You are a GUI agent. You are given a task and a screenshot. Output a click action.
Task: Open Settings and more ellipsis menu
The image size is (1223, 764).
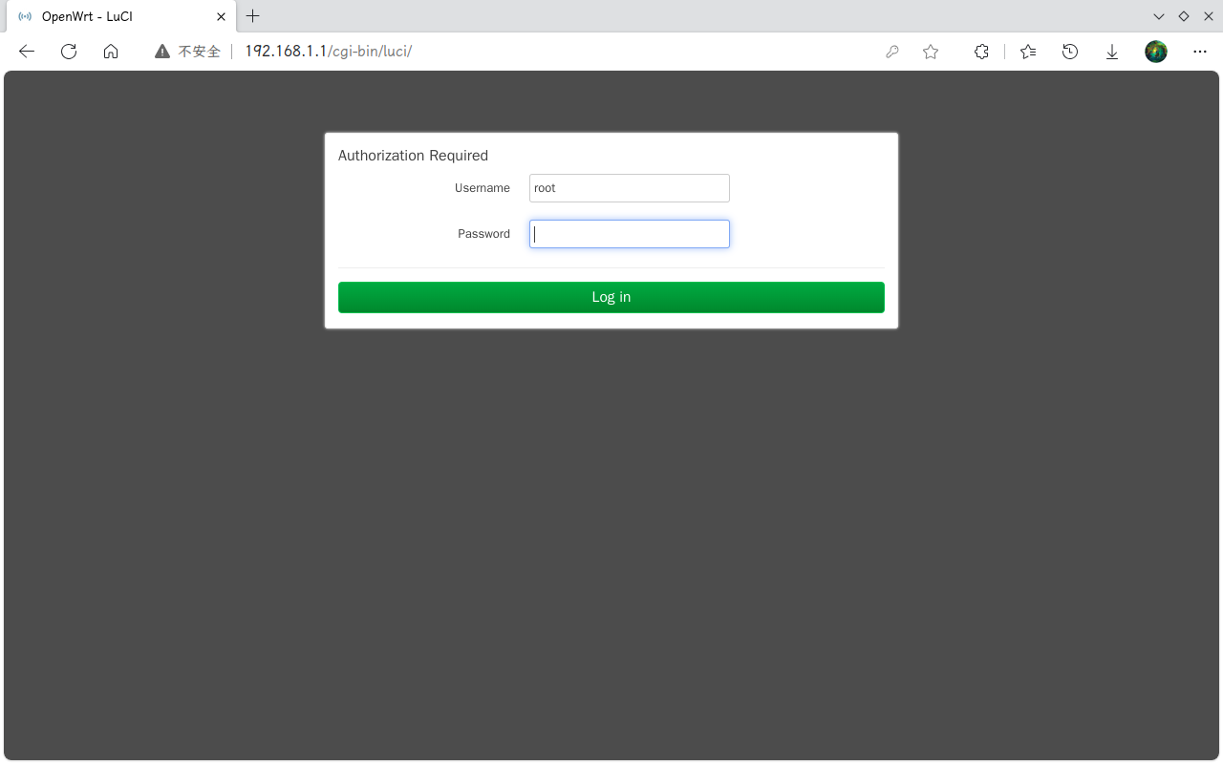click(1200, 52)
